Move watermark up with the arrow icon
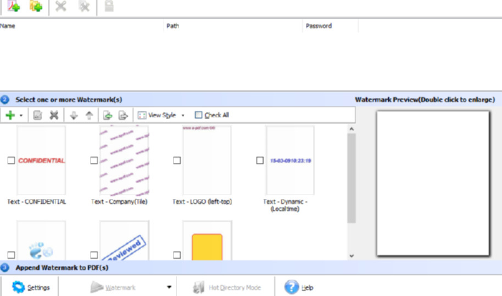Viewport: 502px width, 296px height. pyautogui.click(x=90, y=116)
